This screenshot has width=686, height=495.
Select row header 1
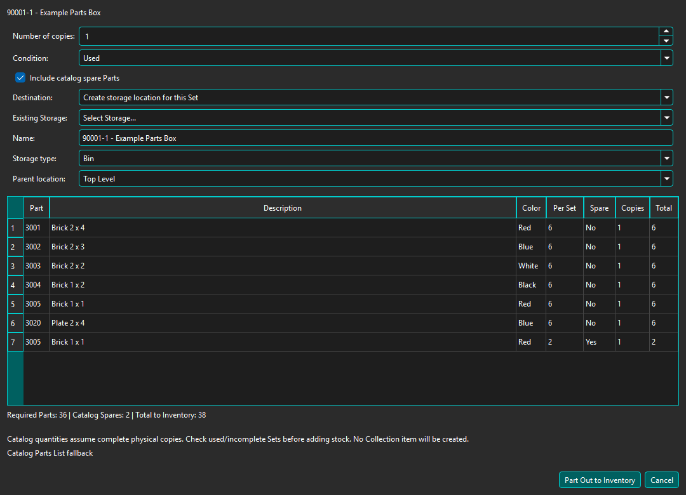pos(15,228)
